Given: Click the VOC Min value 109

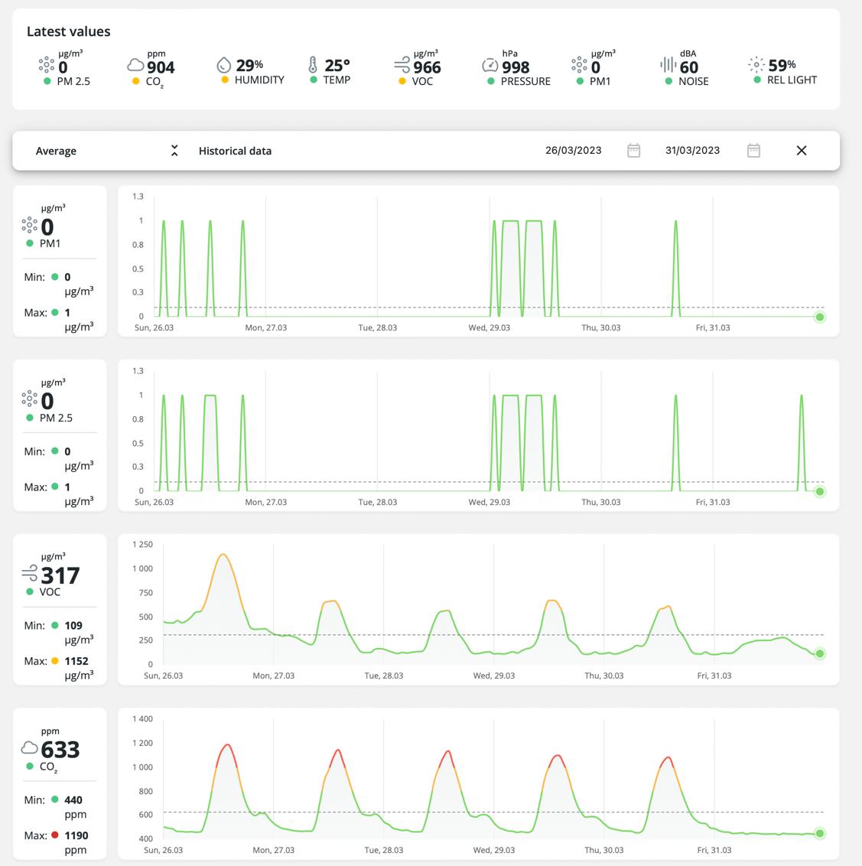Looking at the screenshot, I should [73, 625].
